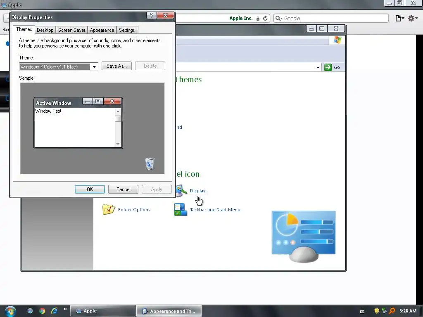Click the Display control panel icon
Viewport: 423px width, 317px height.
tap(181, 191)
